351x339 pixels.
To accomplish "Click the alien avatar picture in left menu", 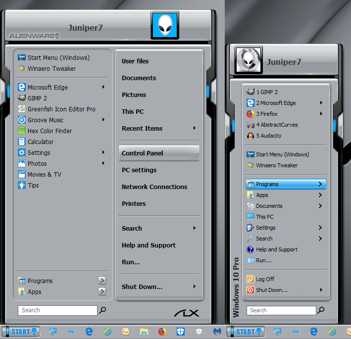I will tap(165, 26).
